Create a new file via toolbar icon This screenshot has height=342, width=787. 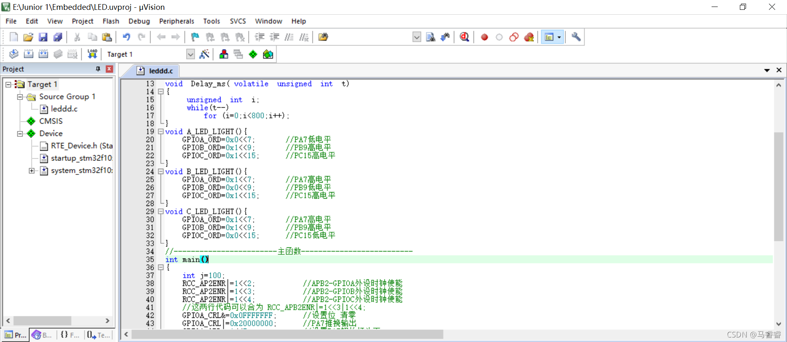14,37
